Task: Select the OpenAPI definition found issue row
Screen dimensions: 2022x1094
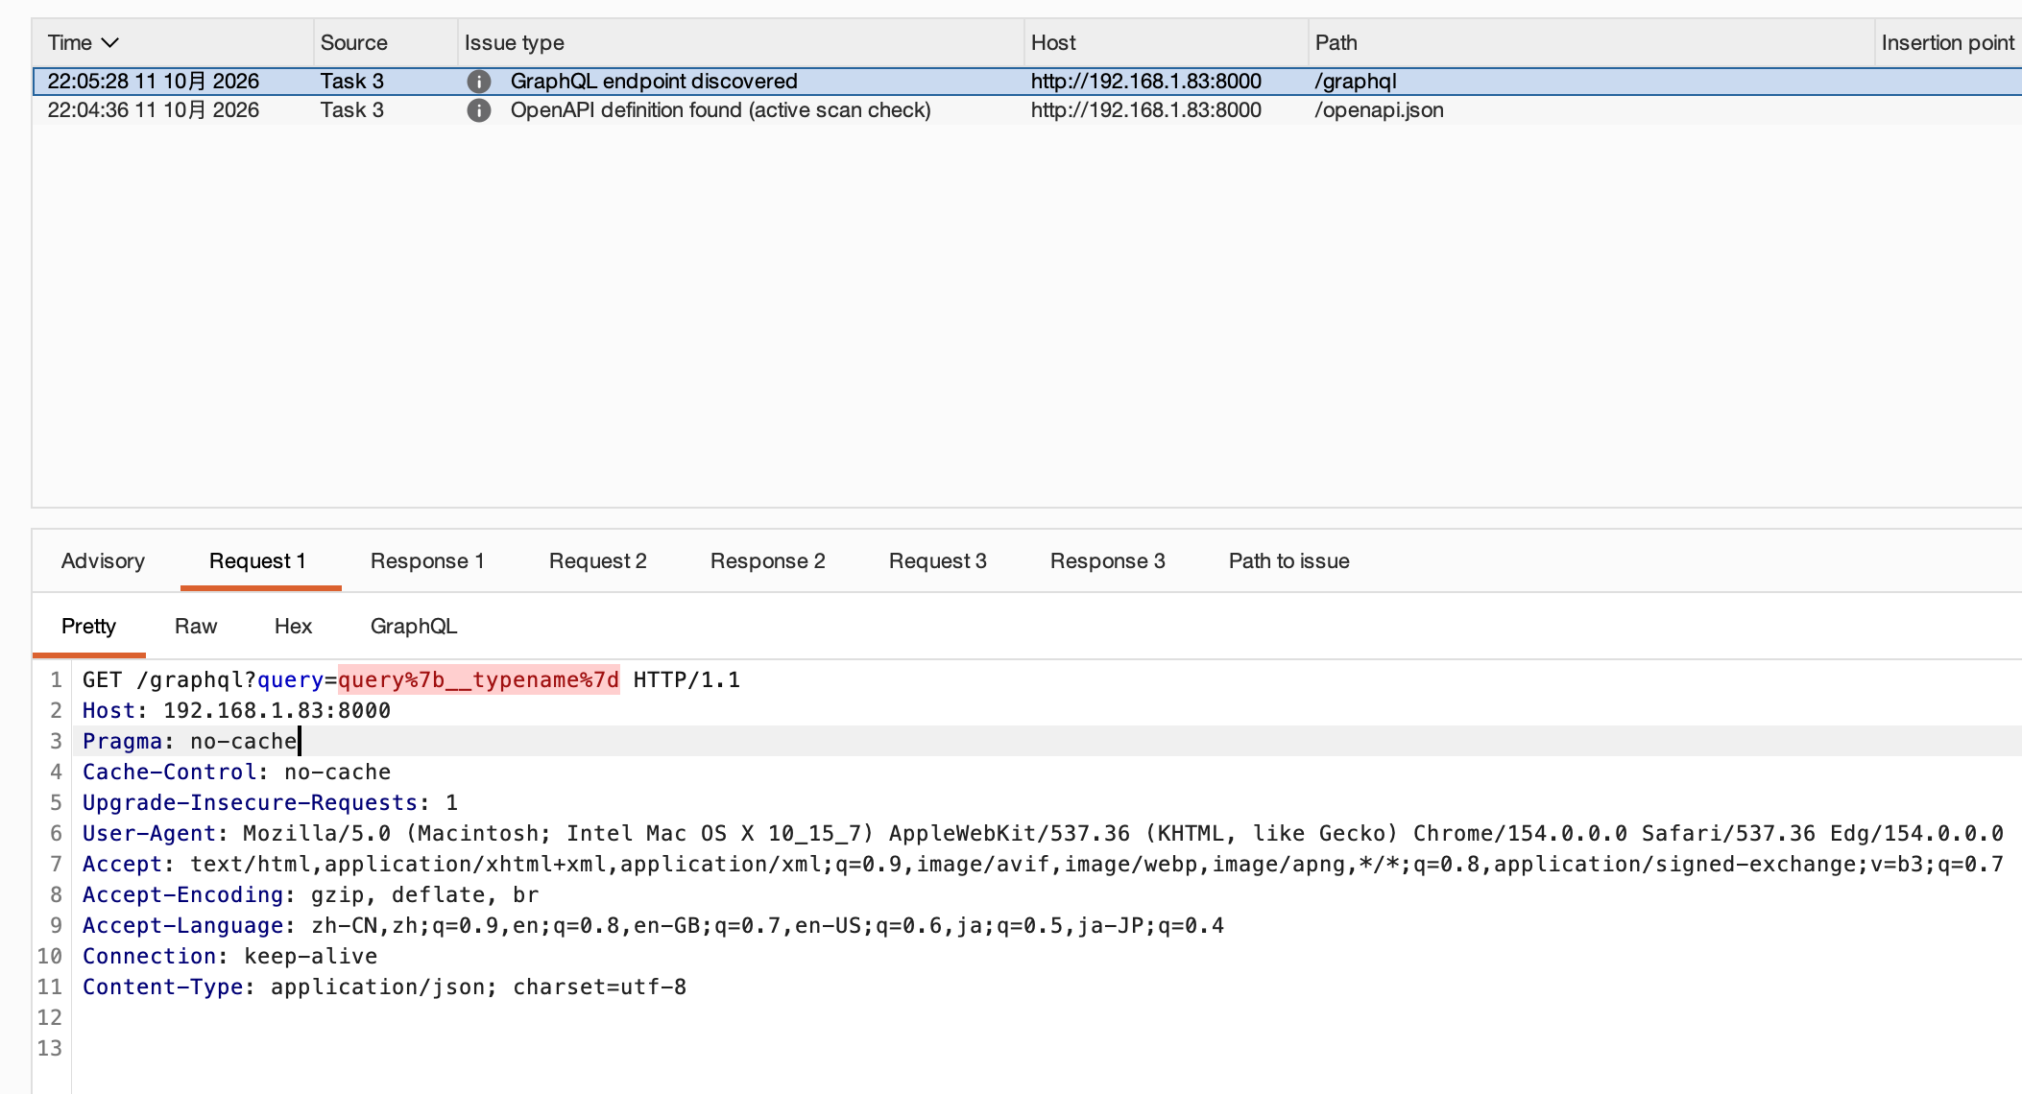Action: [1027, 110]
